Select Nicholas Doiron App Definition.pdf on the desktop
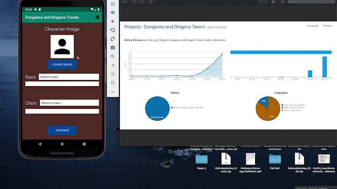 tap(250, 163)
